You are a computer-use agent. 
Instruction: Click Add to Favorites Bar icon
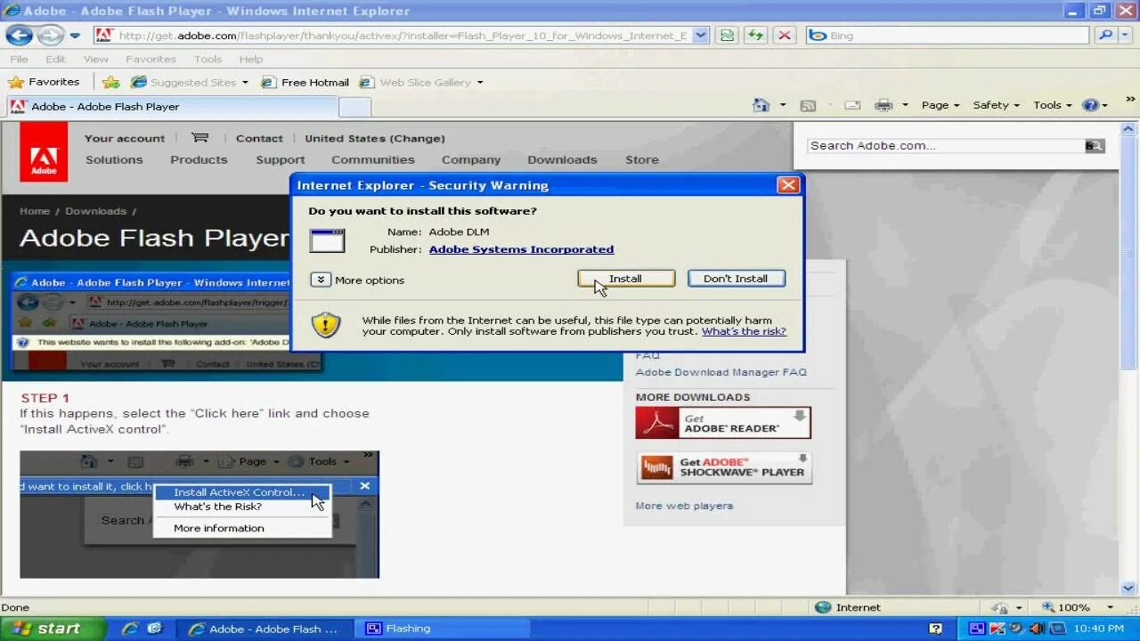click(x=110, y=82)
